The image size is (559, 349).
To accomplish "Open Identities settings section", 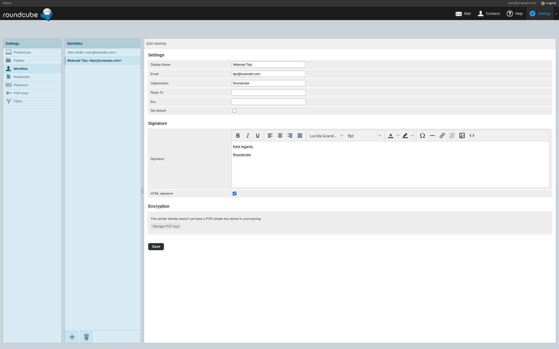I will [x=32, y=69].
